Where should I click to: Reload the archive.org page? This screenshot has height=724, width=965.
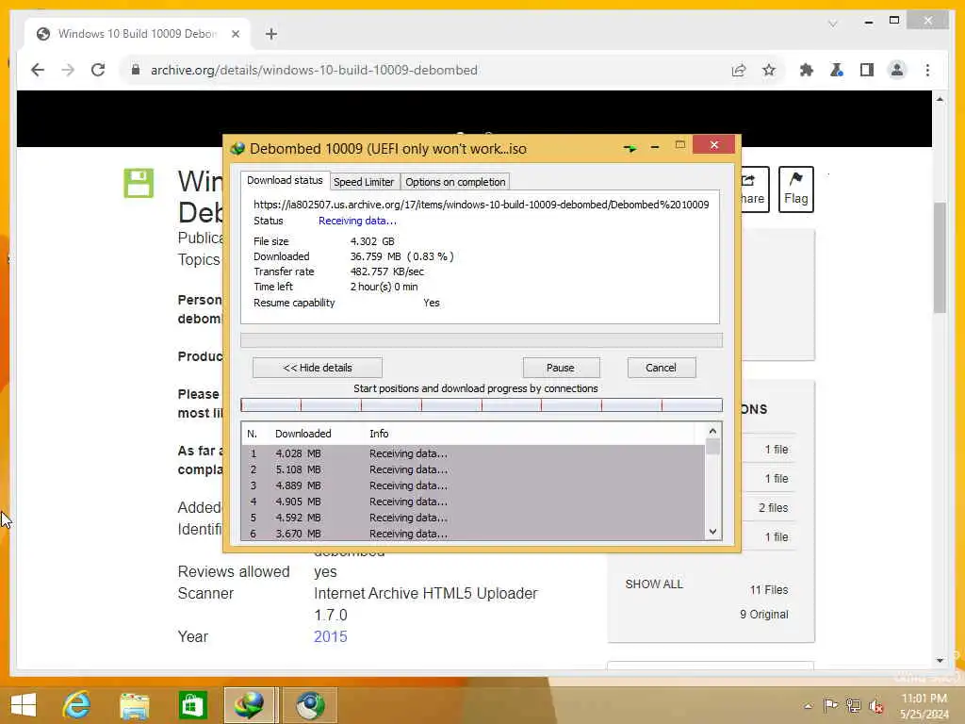click(98, 70)
